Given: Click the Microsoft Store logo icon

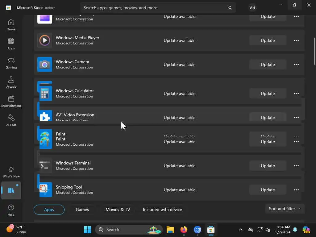Looking at the screenshot, I should coord(8,8).
